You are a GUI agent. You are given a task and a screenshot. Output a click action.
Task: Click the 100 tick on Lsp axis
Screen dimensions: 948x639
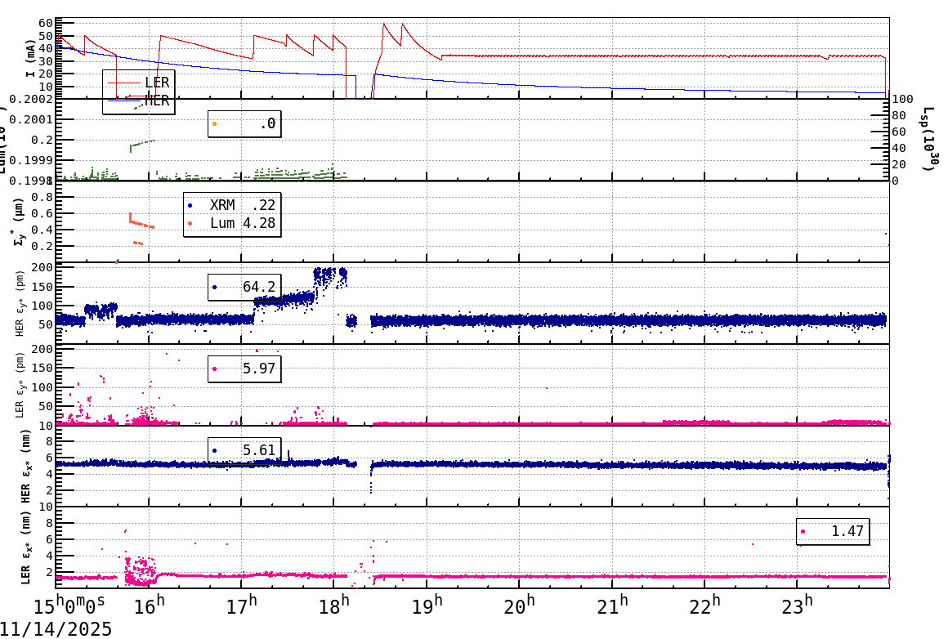tap(903, 99)
